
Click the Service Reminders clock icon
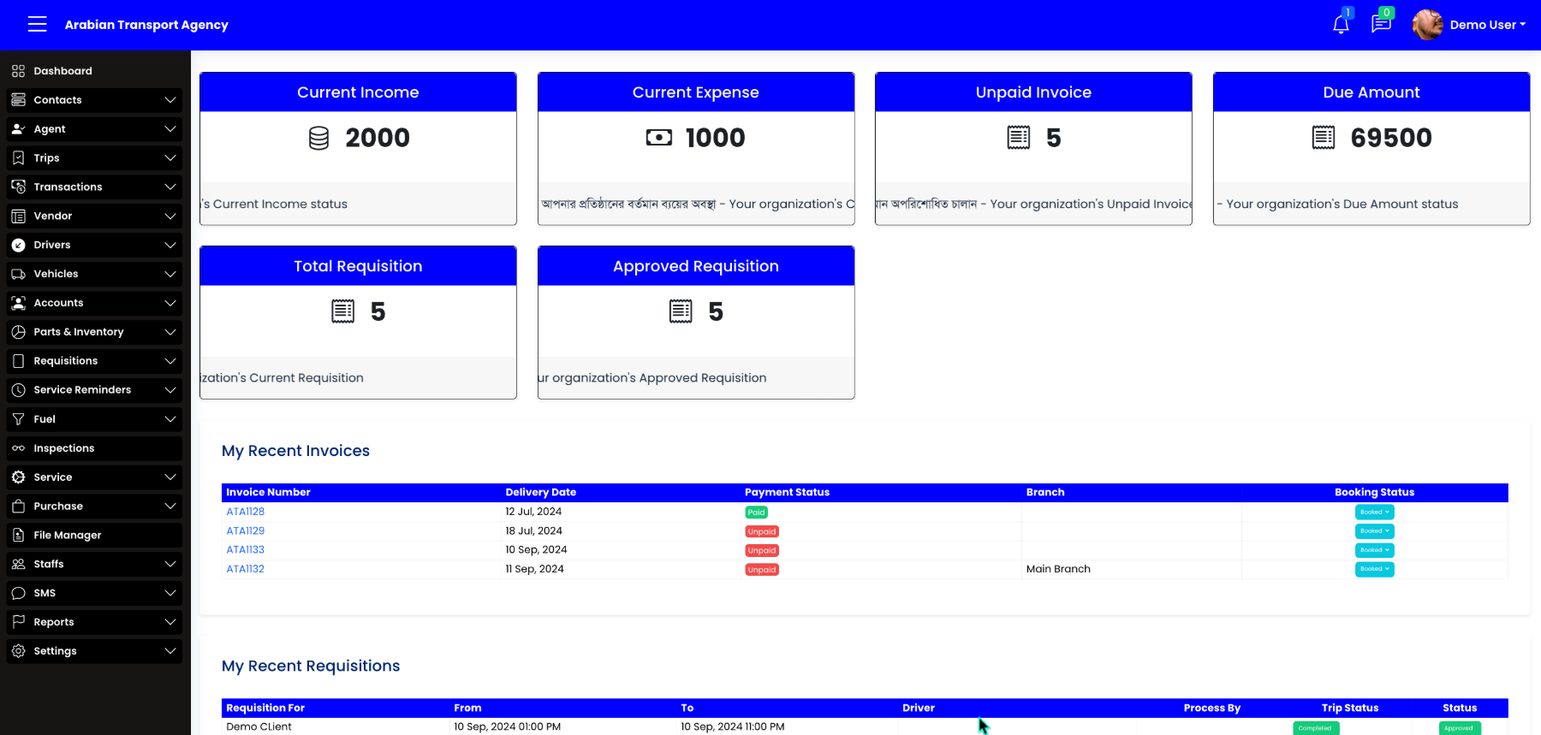18,390
